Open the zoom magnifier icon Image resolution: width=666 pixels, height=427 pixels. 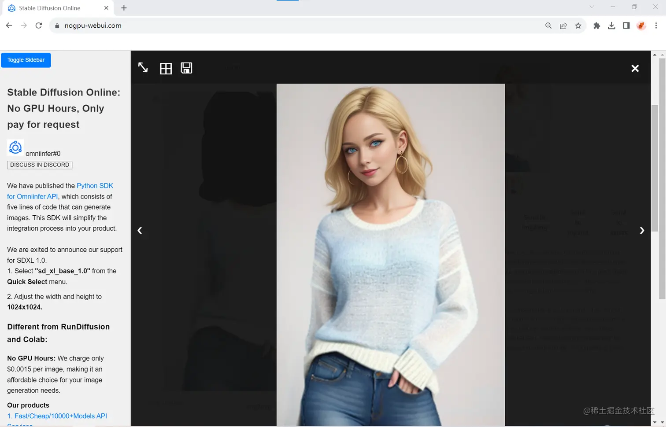pyautogui.click(x=548, y=26)
